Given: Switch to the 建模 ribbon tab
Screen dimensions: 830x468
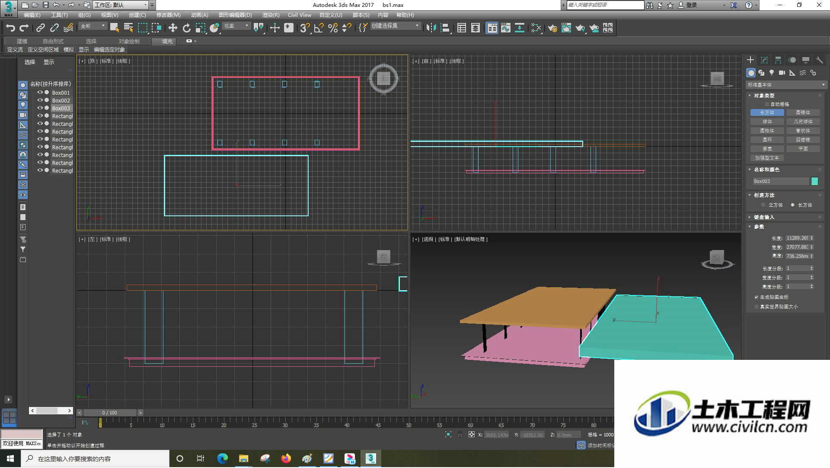Looking at the screenshot, I should (22, 41).
